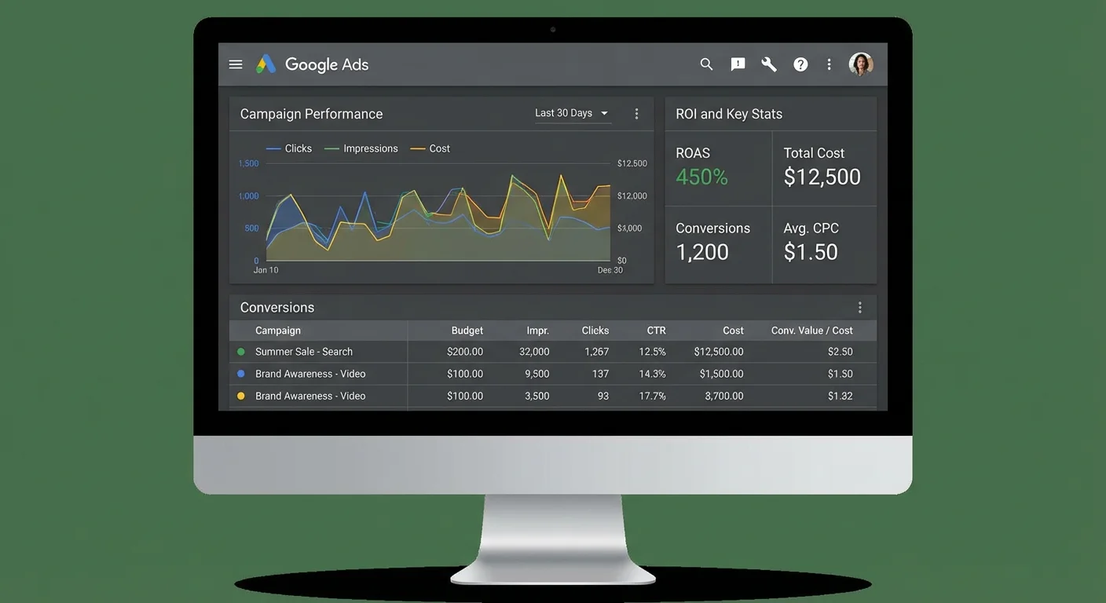The image size is (1106, 603).
Task: Click the $200.00 budget cell
Action: point(465,352)
